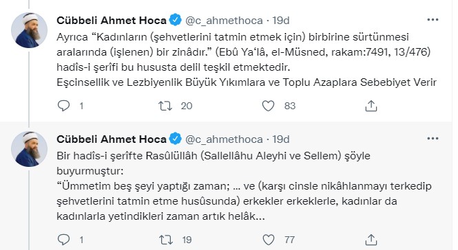Share the first tweet
458x250 pixels.
[x=371, y=106]
